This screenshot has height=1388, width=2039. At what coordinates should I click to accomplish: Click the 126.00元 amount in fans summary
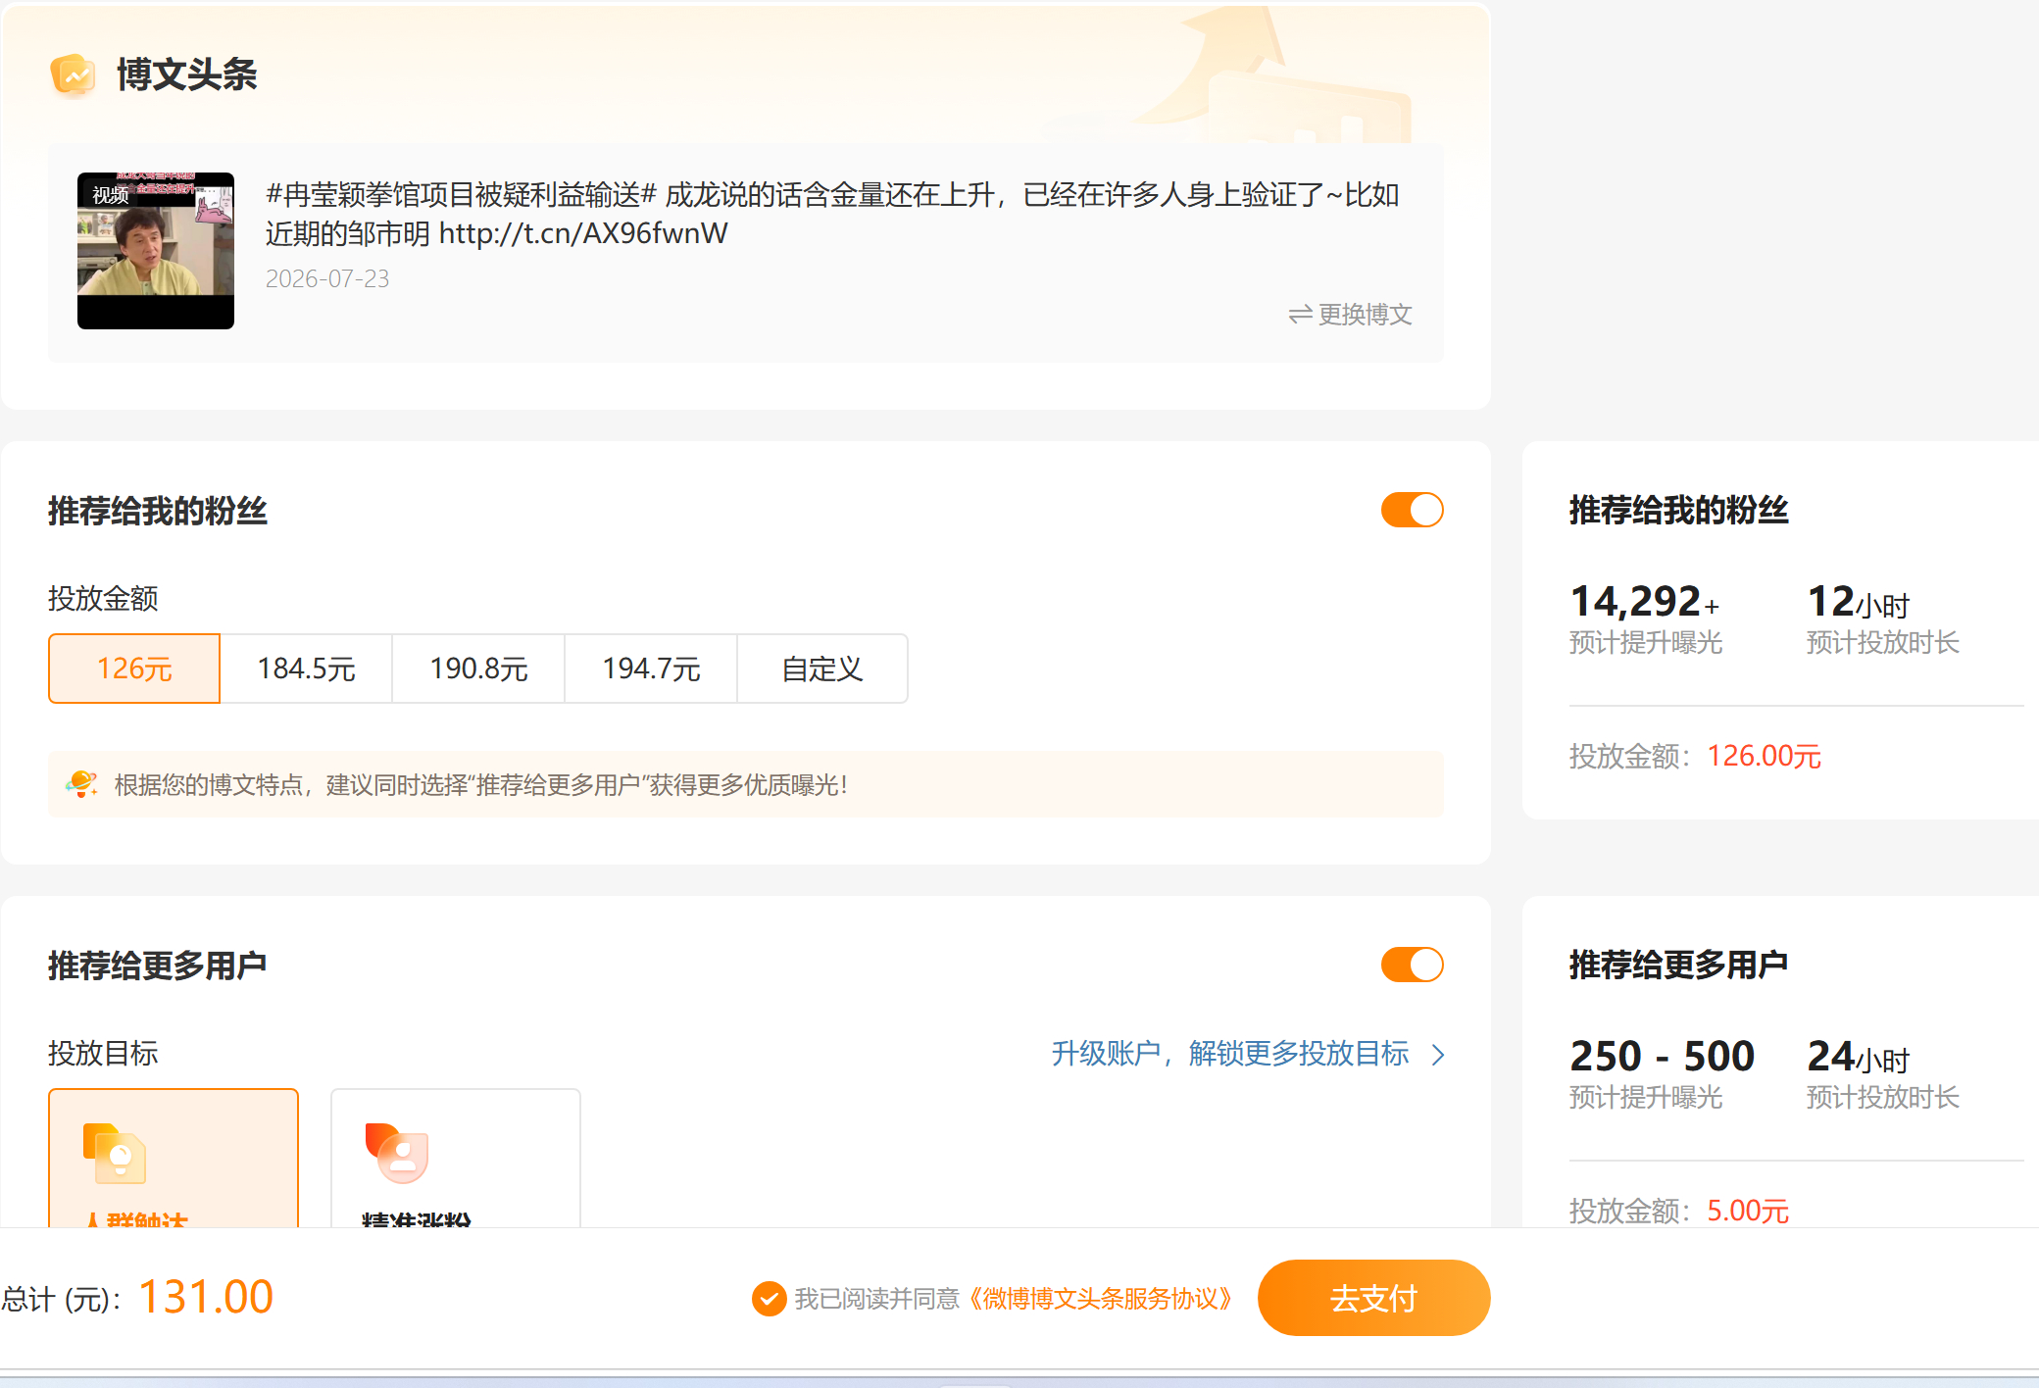click(x=1764, y=756)
